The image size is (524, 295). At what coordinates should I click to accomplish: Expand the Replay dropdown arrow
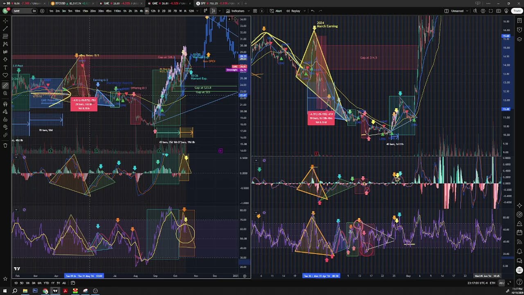click(304, 11)
